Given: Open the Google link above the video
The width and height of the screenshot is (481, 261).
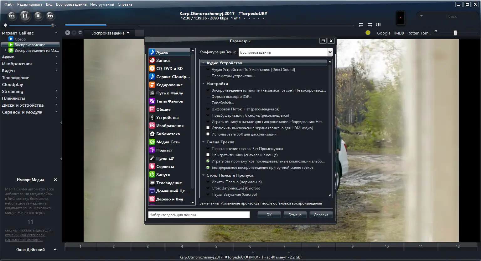Looking at the screenshot, I should point(384,33).
